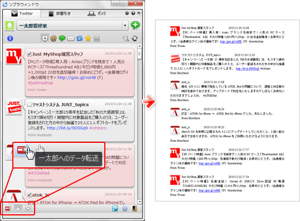Open hashtag #ATOKPad in the timeline

[38, 173]
